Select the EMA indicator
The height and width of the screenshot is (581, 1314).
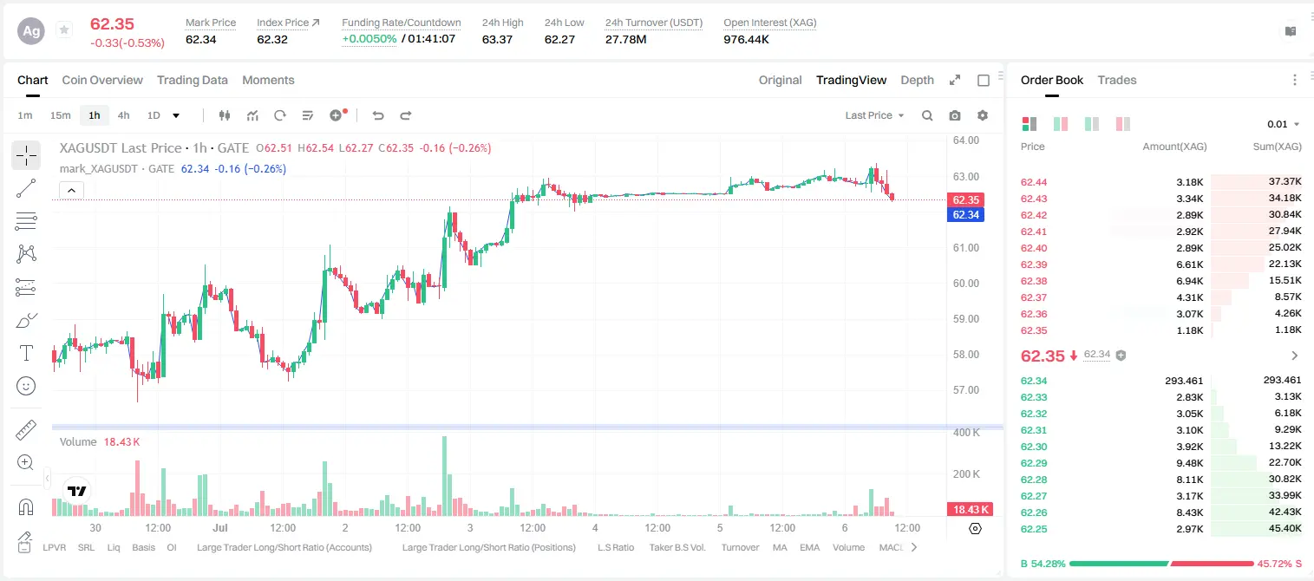[809, 547]
